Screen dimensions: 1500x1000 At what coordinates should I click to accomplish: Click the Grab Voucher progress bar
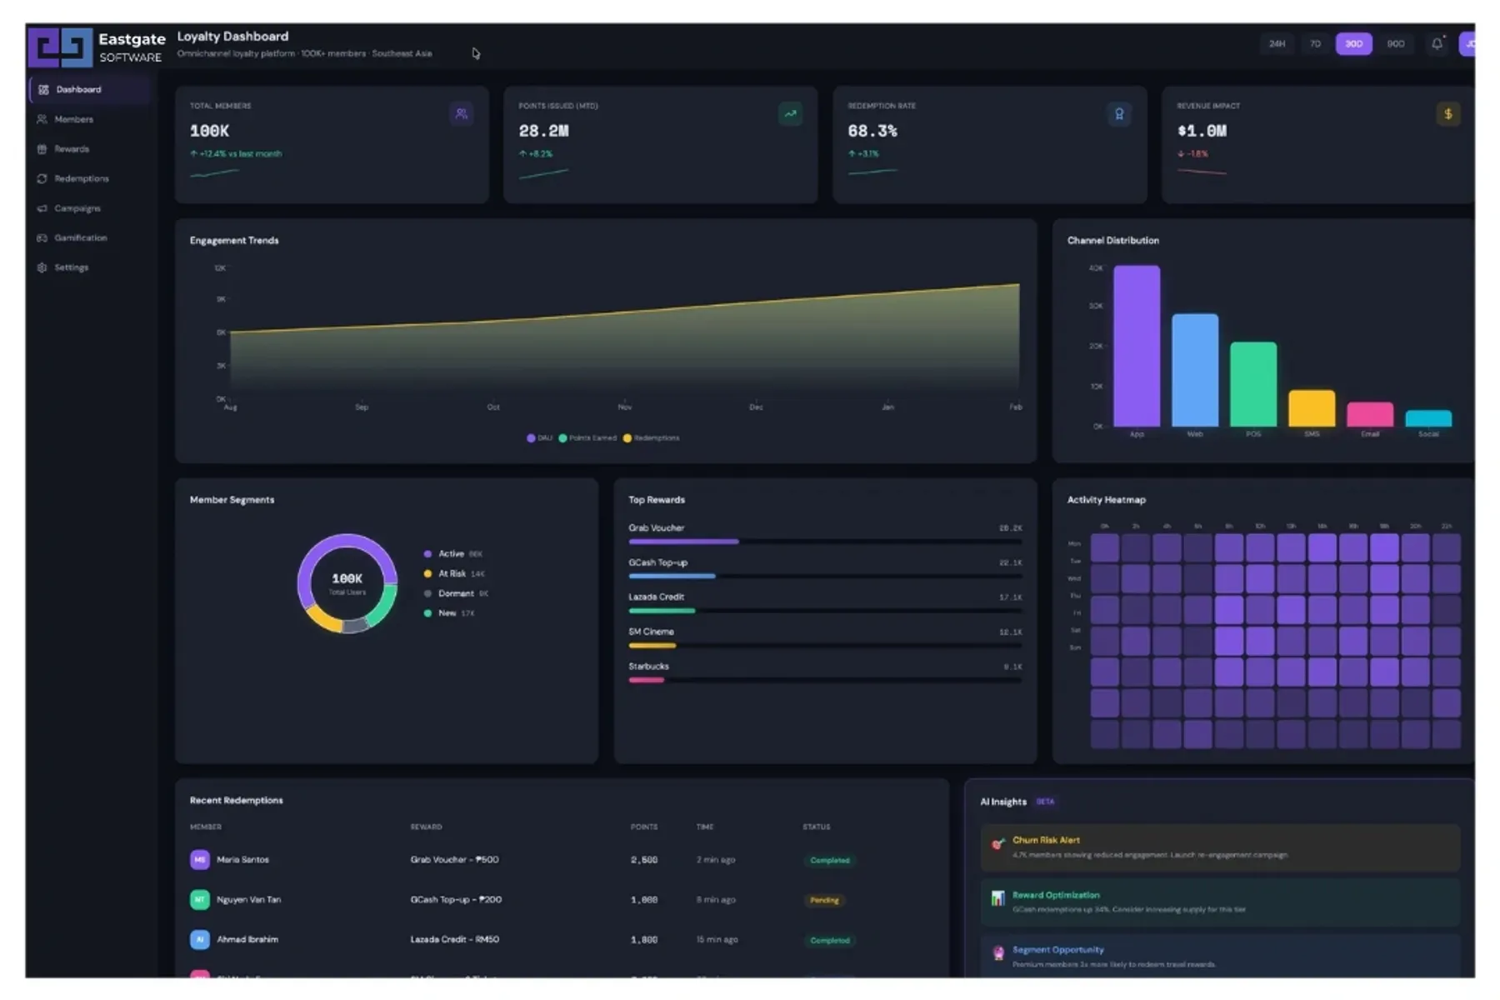pos(683,542)
